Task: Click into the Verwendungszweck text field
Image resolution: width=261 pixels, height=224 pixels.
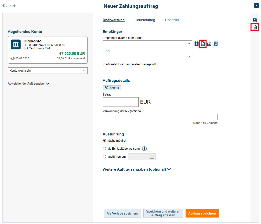Action: click(160, 117)
